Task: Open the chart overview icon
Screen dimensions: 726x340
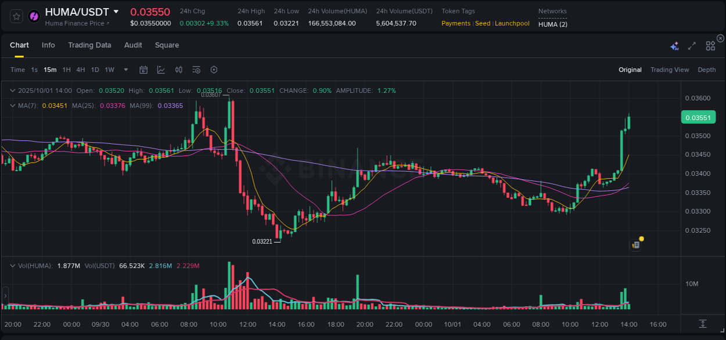Action: pyautogui.click(x=161, y=70)
